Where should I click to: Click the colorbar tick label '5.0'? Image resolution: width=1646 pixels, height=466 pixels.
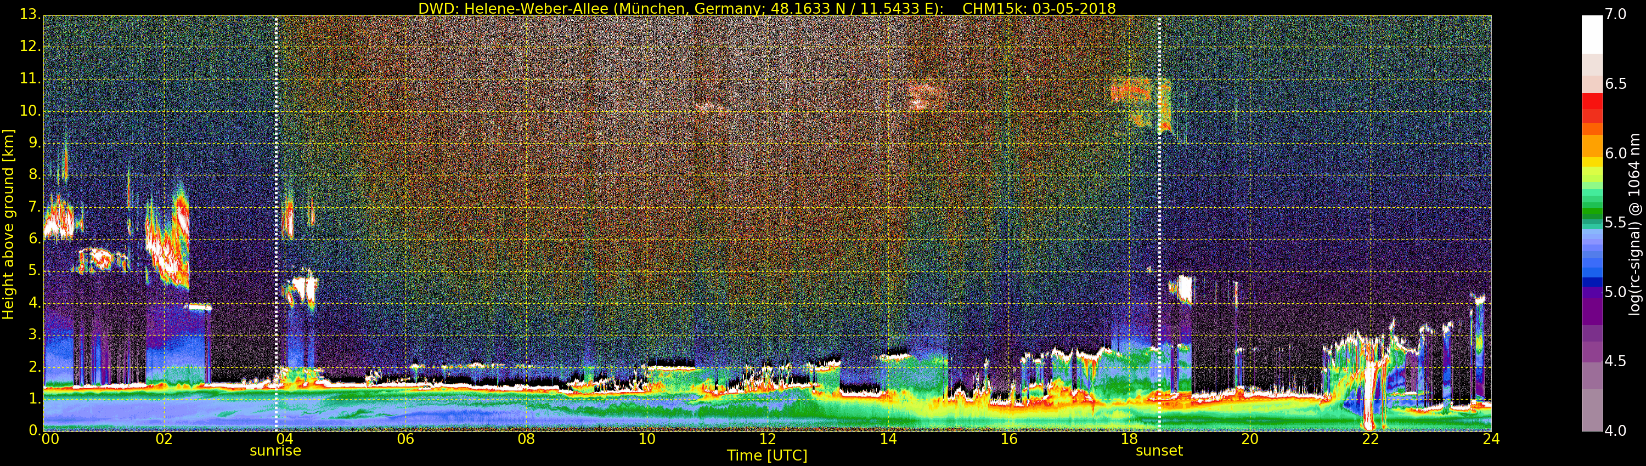[1616, 292]
